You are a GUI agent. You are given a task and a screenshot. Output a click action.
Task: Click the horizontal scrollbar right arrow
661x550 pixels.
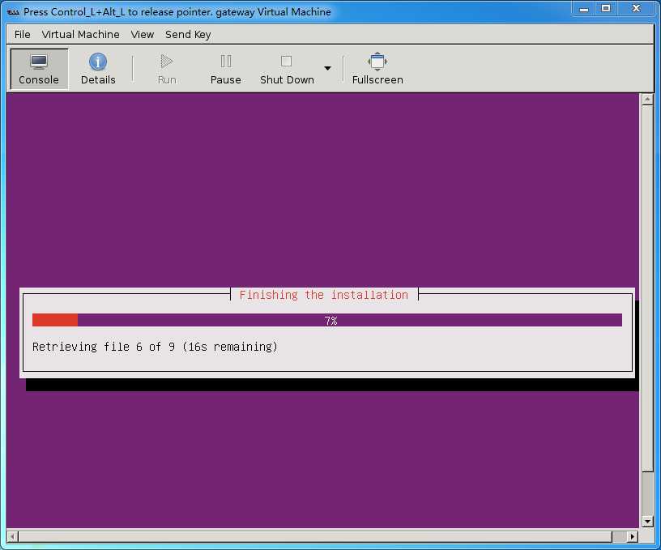(x=632, y=536)
